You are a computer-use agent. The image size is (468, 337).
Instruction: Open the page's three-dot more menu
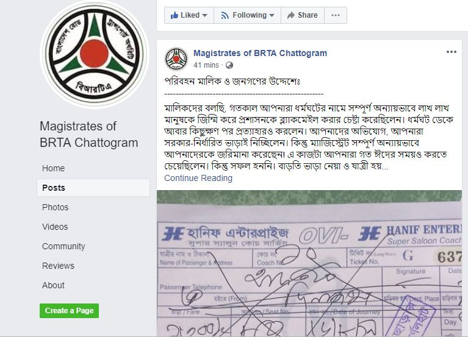336,15
